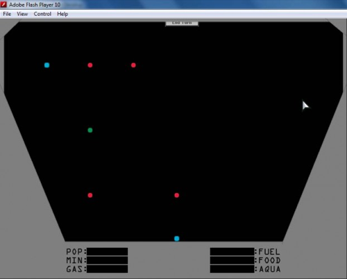Click the Adobe Flash Player 10 title bar
The image size is (347, 279).
[x=173, y=5]
